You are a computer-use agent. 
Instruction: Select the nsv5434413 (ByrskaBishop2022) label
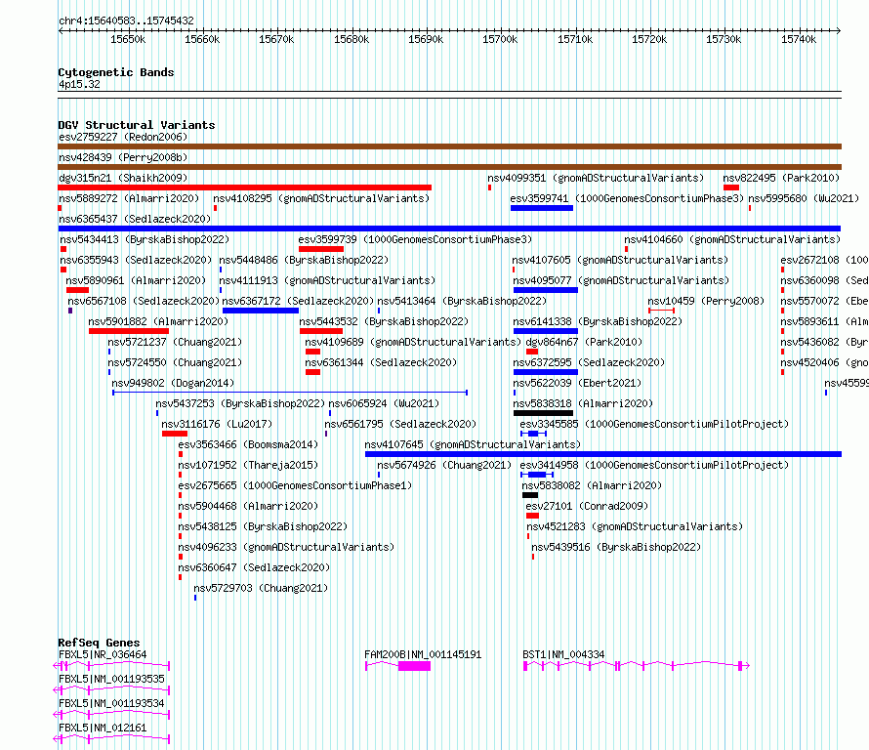pyautogui.click(x=145, y=239)
